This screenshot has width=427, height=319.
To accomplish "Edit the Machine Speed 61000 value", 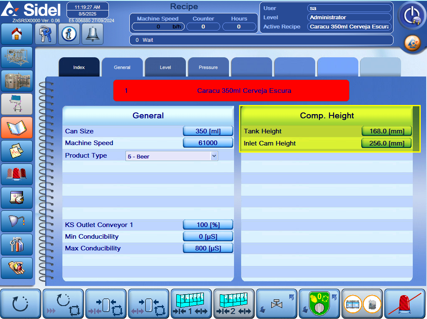I will pyautogui.click(x=208, y=143).
